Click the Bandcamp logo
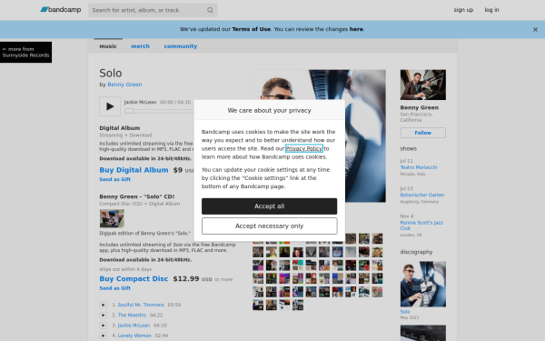The image size is (545, 341). (x=61, y=10)
